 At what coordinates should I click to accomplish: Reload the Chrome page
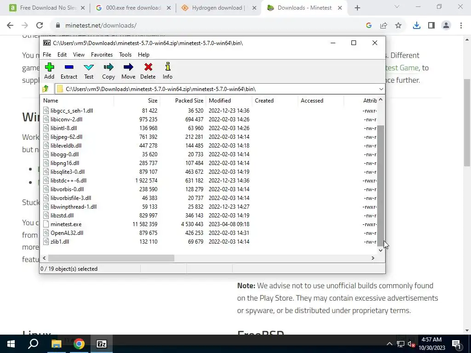pyautogui.click(x=40, y=25)
